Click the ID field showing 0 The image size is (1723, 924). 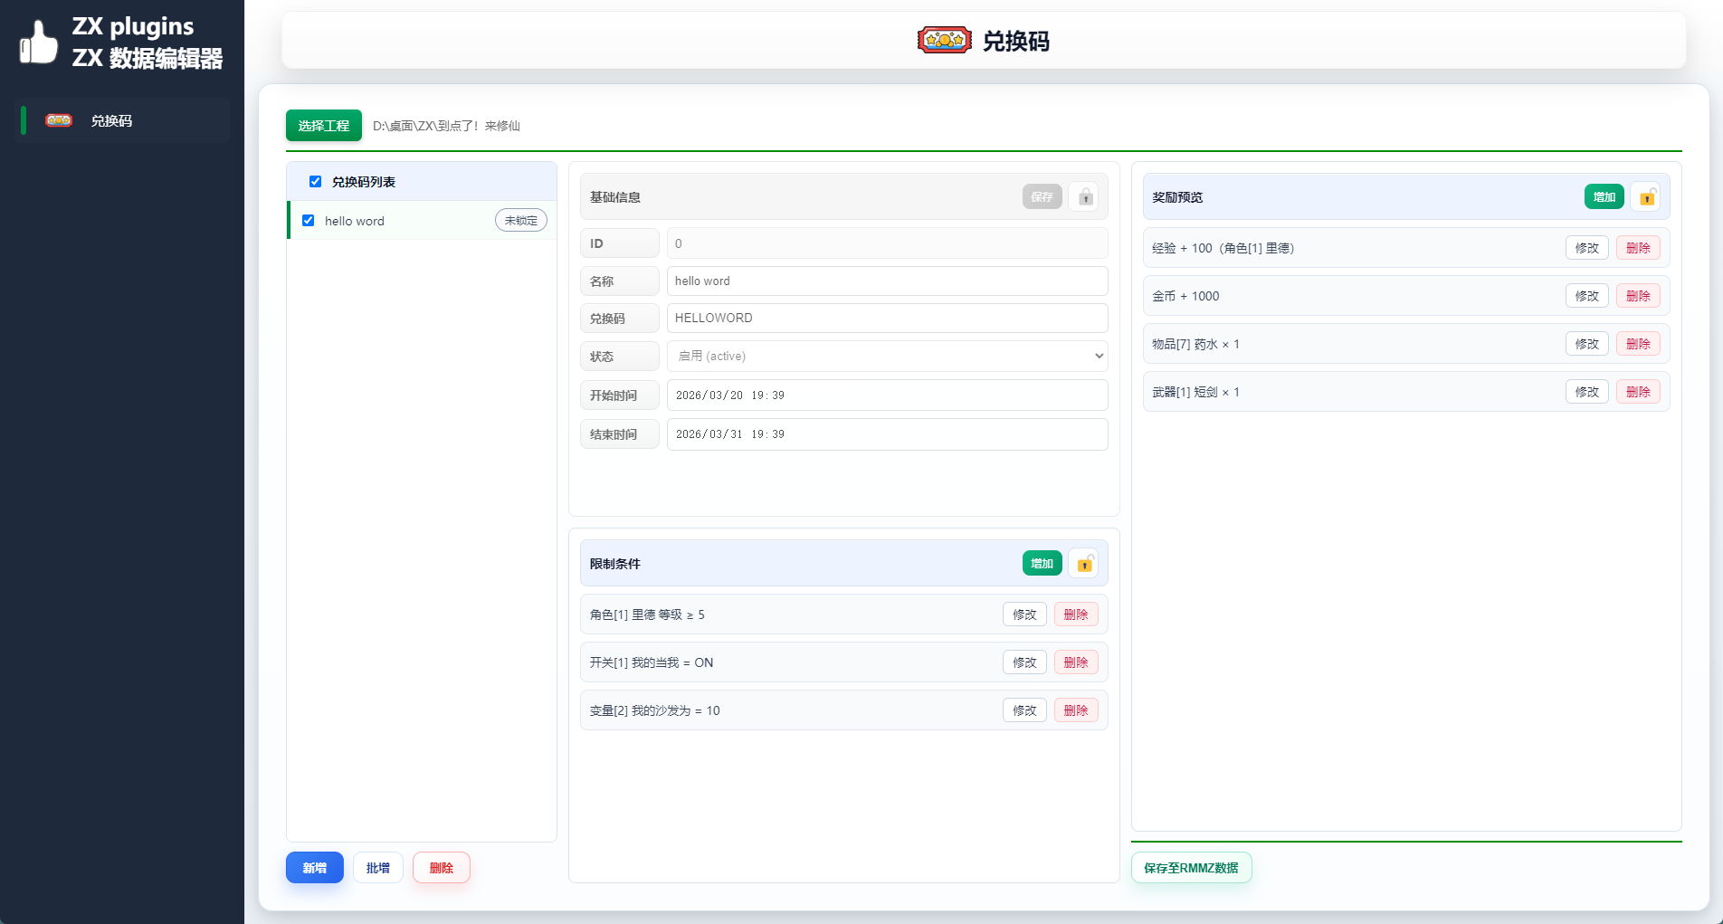(x=887, y=243)
